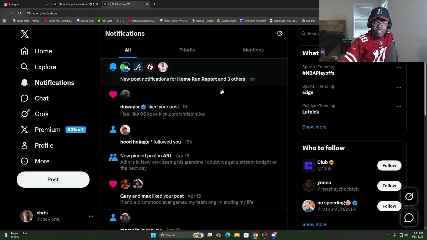The height and width of the screenshot is (240, 427).
Task: Open Home Run Report post notifications
Action: (x=194, y=73)
